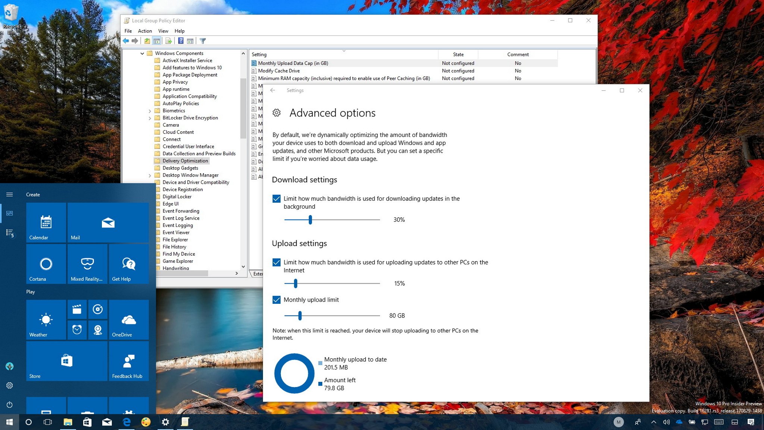Click the Start menu Power icon
Screen dimensions: 764x430
10,405
